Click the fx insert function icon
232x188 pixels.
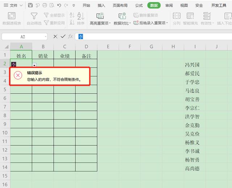coord(70,36)
